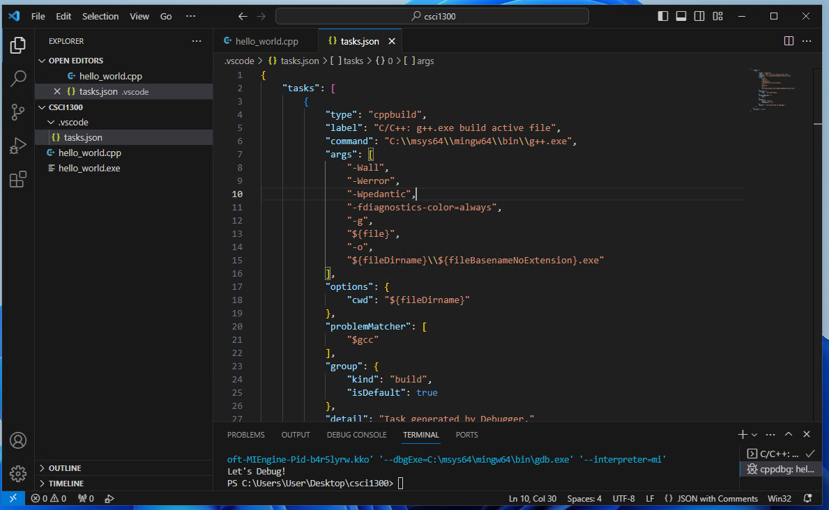
Task: Open the Extensions view
Action: [18, 179]
